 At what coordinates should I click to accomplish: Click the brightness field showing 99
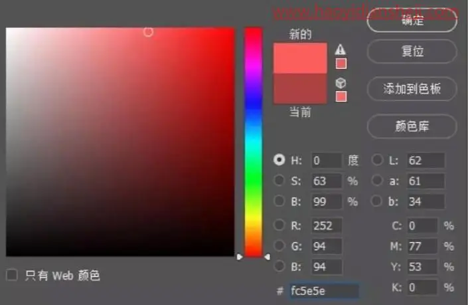(x=326, y=201)
